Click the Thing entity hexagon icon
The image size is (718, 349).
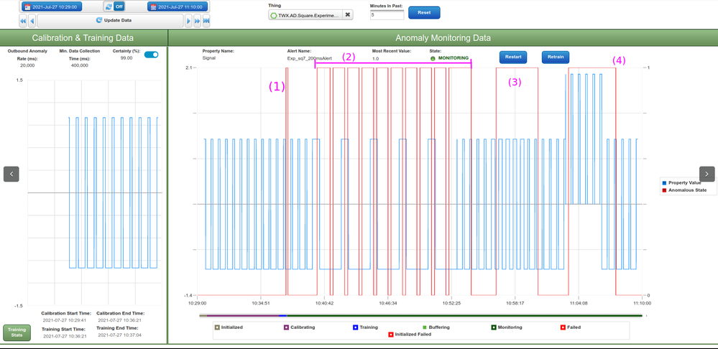(274, 15)
